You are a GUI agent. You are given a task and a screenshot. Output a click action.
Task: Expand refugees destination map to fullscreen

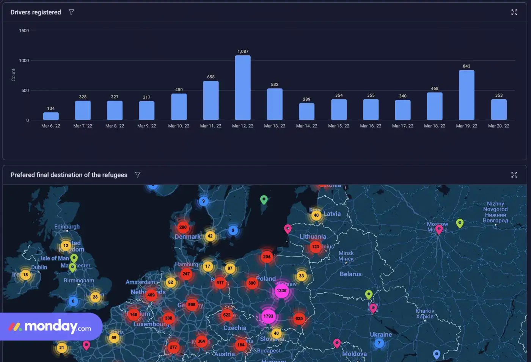(514, 175)
